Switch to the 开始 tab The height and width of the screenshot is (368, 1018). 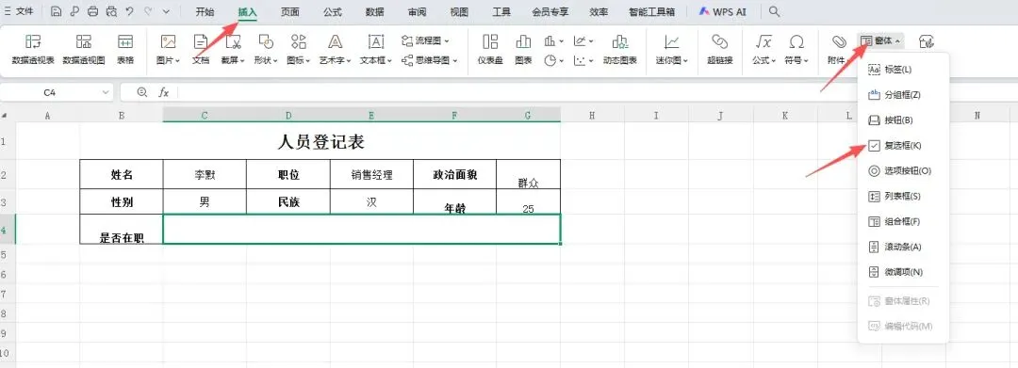pyautogui.click(x=205, y=11)
